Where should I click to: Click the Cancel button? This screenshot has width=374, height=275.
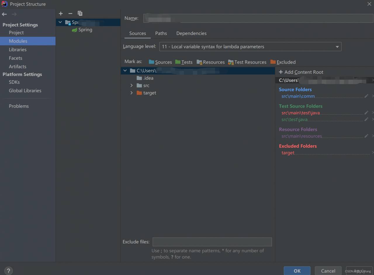(x=328, y=271)
